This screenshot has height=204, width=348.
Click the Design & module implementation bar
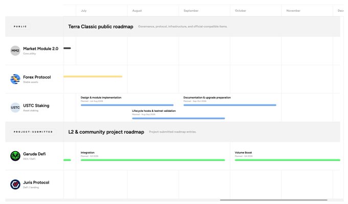click(127, 105)
